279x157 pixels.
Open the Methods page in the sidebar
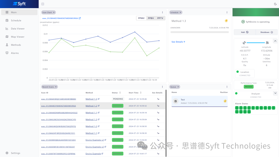coord(19,45)
